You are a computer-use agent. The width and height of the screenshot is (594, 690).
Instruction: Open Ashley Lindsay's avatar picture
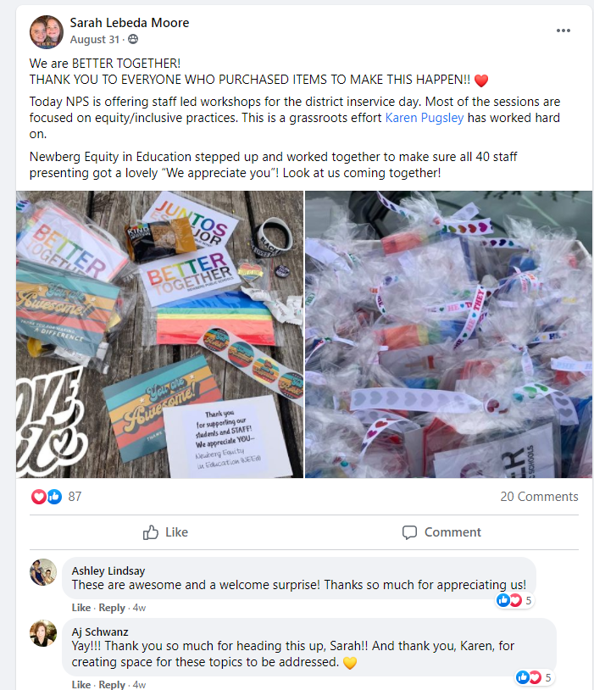pyautogui.click(x=43, y=572)
